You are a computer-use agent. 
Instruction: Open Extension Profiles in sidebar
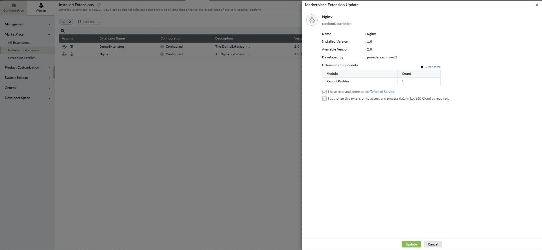tap(22, 58)
